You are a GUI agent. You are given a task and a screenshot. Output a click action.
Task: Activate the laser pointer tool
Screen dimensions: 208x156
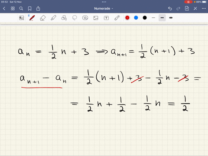pos(117,18)
